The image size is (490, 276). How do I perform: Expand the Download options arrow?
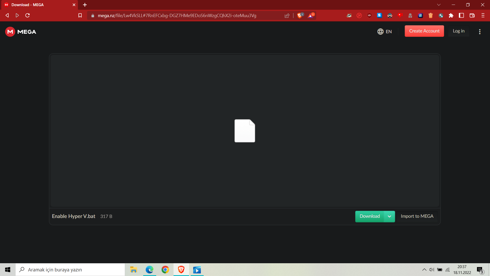click(389, 216)
